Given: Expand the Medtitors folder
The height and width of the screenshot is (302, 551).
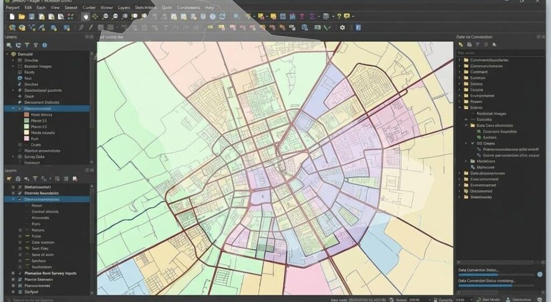Looking at the screenshot, I should [467, 161].
